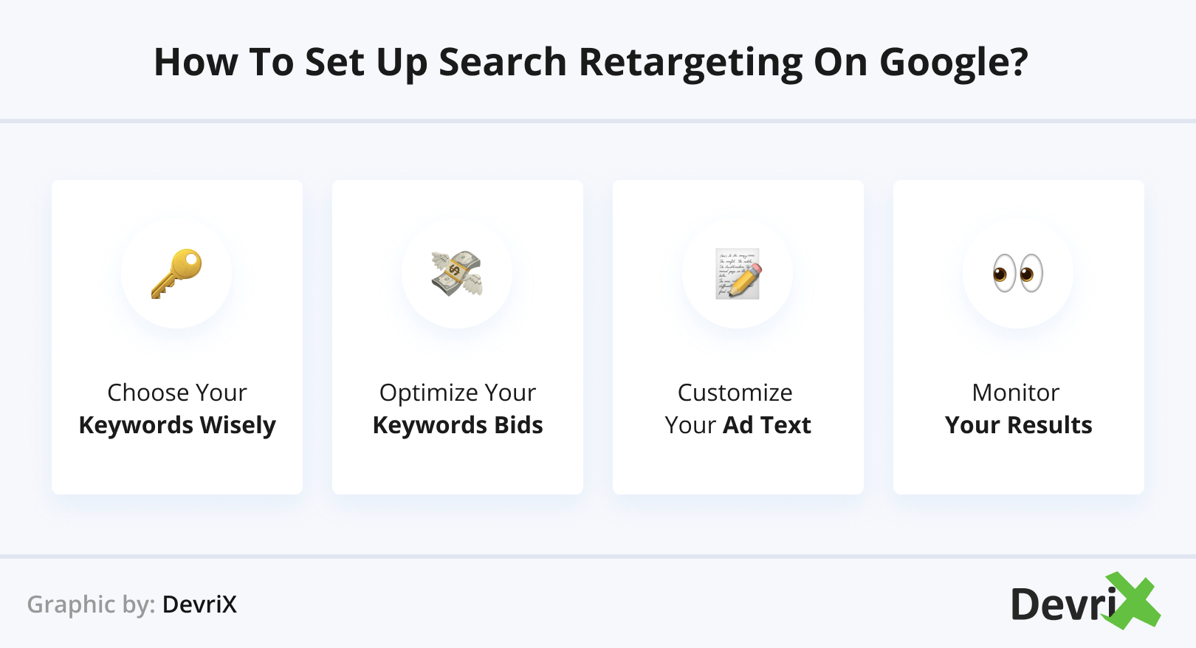Screen dimensions: 1196x648
Task: Click the "Devri" wordmark in the bottom-right logo
Action: (1063, 604)
